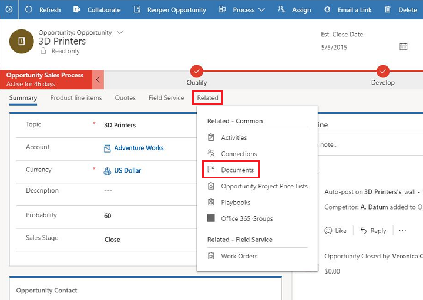
Task: Click Reopen Opportunity command label
Action: pyautogui.click(x=177, y=10)
